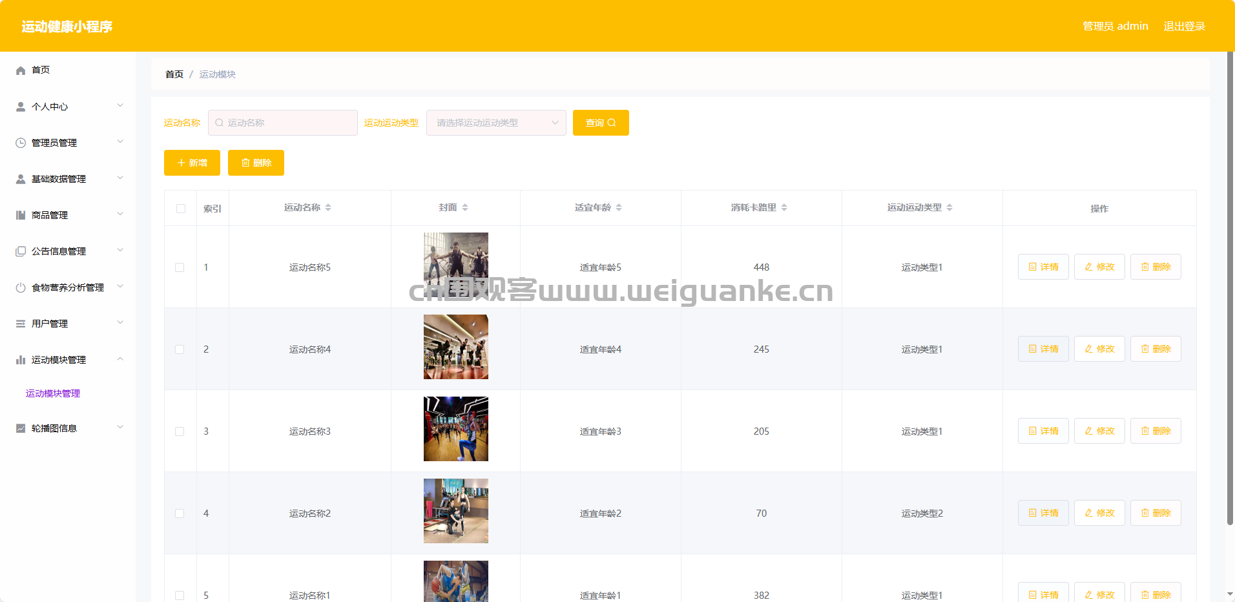Check the box for row 运动名称1
This screenshot has width=1235, height=602.
click(x=180, y=596)
